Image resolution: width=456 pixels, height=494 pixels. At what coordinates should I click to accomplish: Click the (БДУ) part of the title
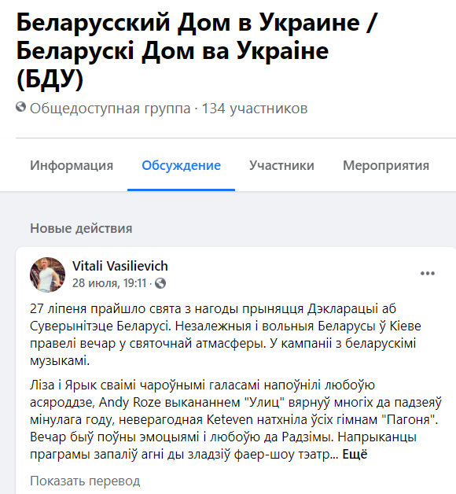click(50, 79)
